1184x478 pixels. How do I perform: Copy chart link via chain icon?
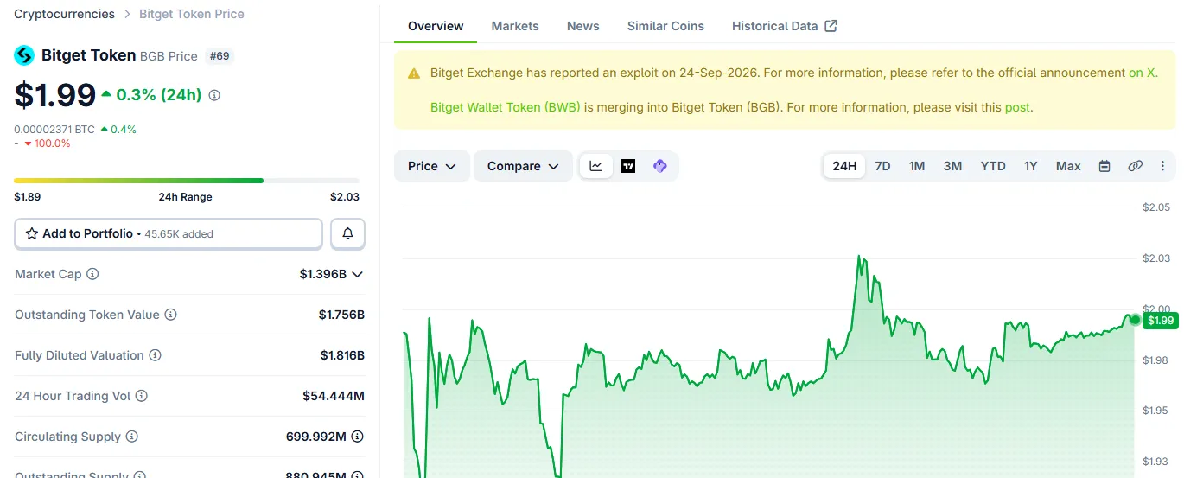pyautogui.click(x=1135, y=166)
